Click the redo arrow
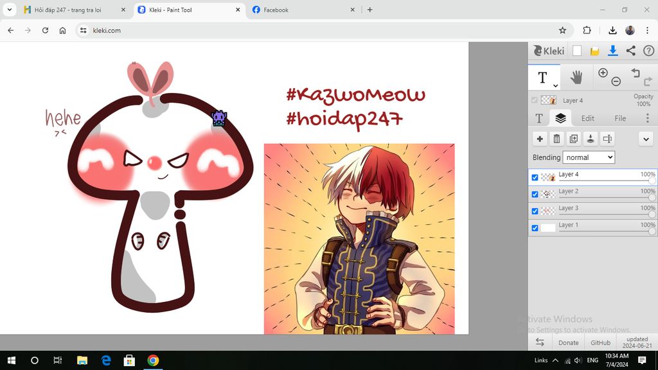Screen dimensions: 658x370 [648, 82]
